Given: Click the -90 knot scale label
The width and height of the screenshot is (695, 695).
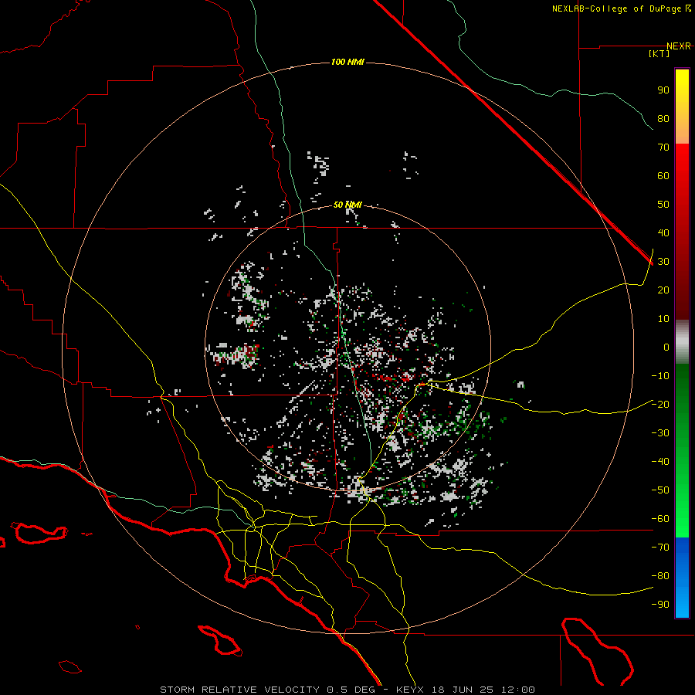Looking at the screenshot, I should pos(660,605).
